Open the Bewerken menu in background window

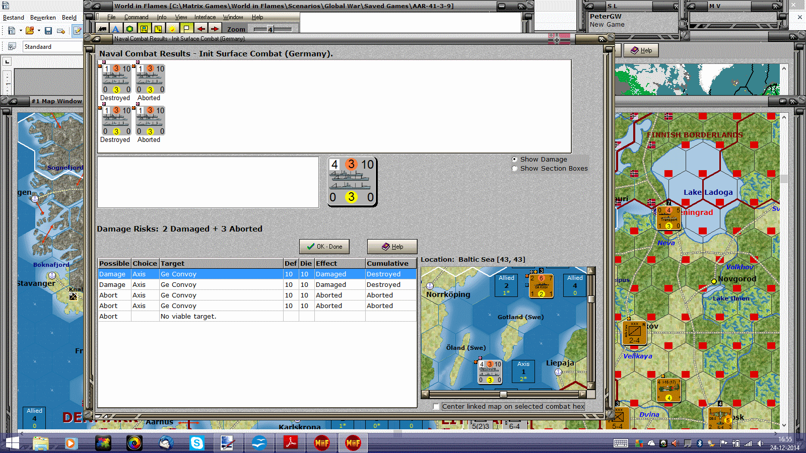[x=43, y=18]
